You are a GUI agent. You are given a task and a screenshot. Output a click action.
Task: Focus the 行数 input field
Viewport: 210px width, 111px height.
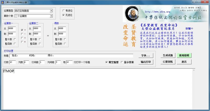[12, 62]
